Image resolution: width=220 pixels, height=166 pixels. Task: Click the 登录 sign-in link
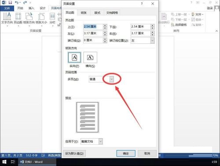tap(210, 8)
